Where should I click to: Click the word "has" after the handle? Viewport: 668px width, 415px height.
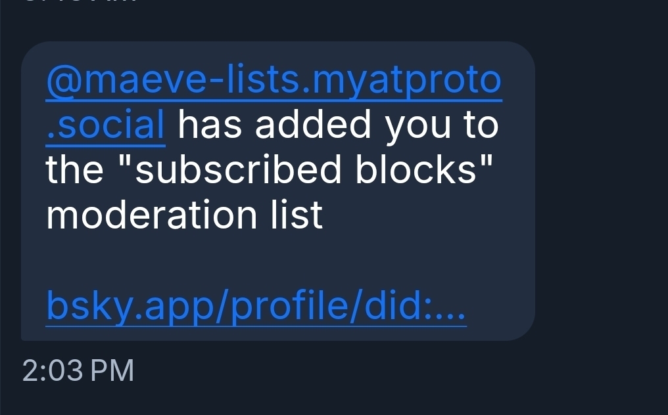click(x=210, y=125)
